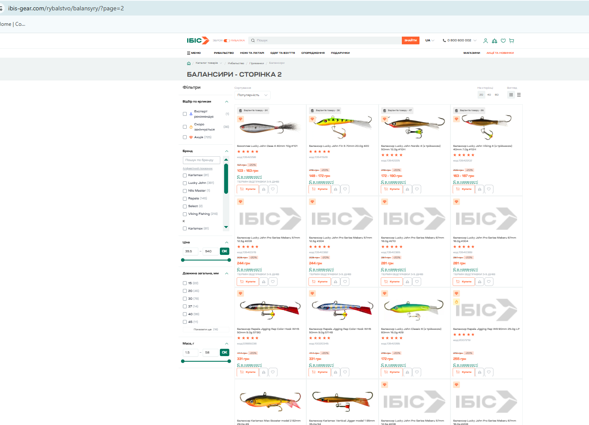The height and width of the screenshot is (425, 589).
Task: Compare the Rapala Jigging Rap STHB
Action: point(336,372)
